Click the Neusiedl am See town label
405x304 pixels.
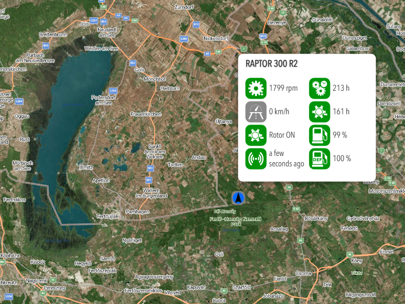106,32
